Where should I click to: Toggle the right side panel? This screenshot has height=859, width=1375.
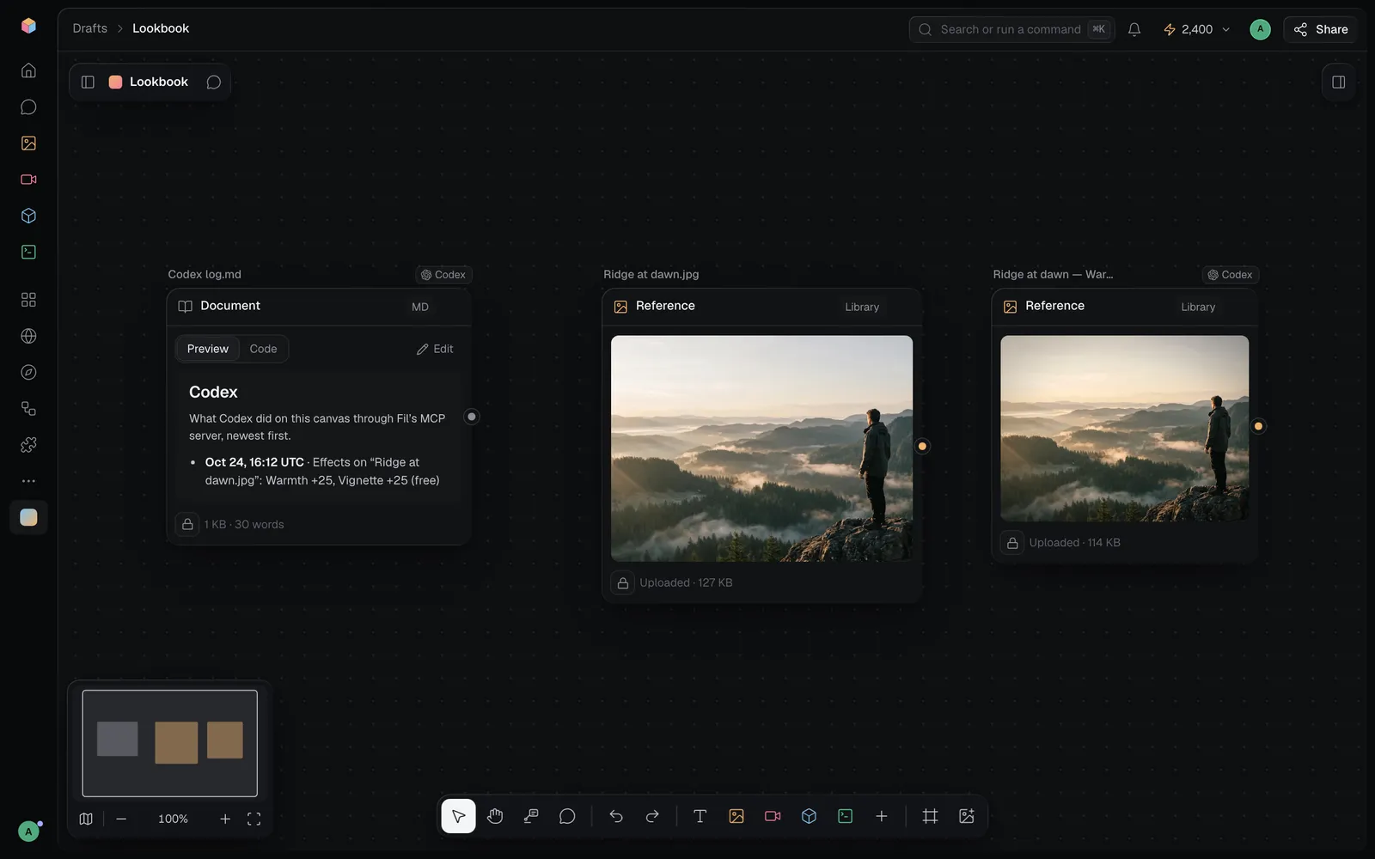(1338, 82)
